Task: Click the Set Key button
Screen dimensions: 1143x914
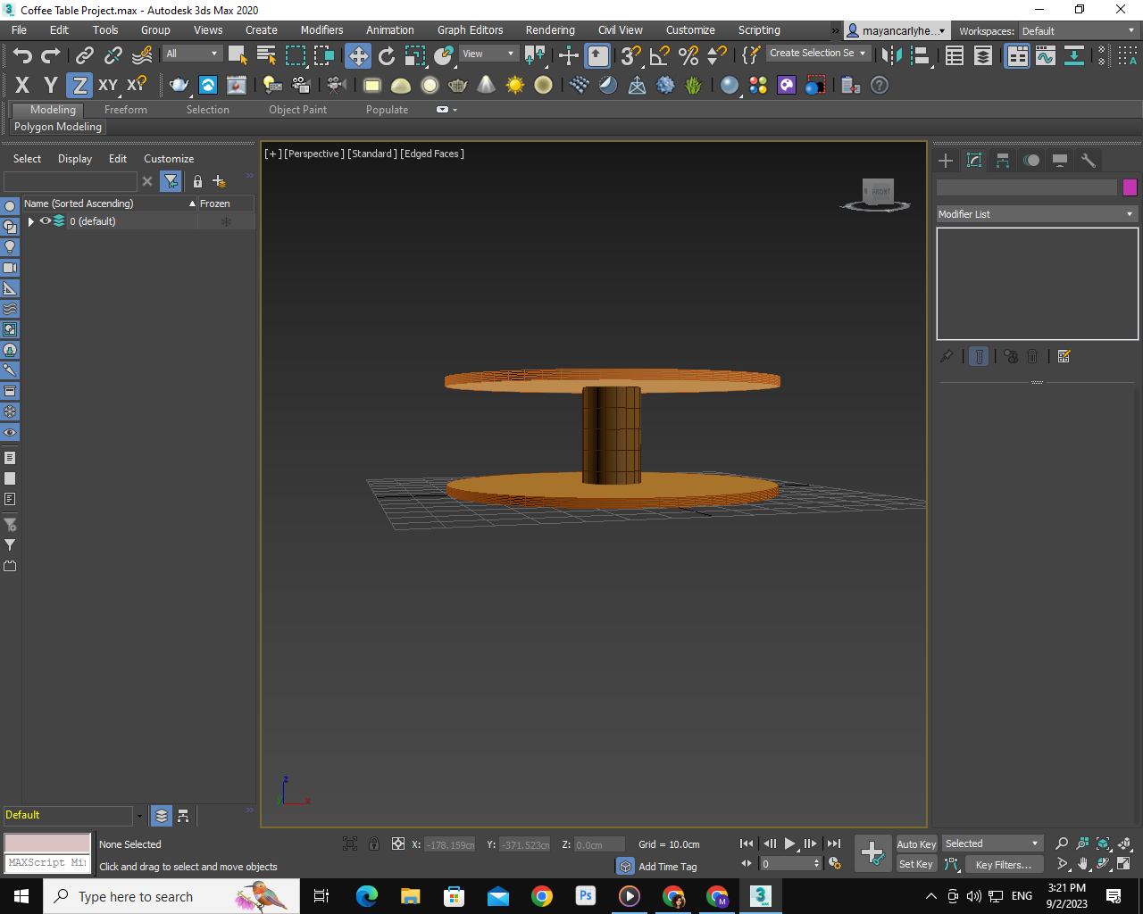Action: 916,864
